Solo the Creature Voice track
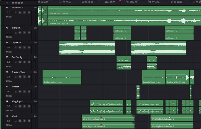This screenshot has height=129, width=201. click(x=24, y=77)
